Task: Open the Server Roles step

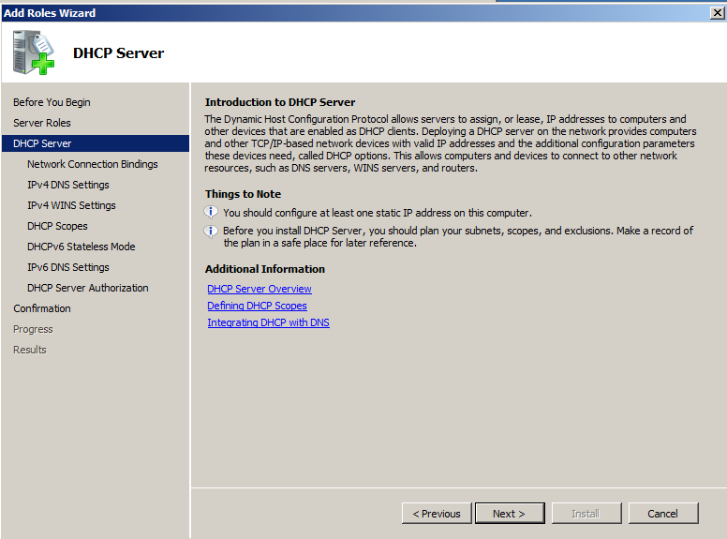Action: click(x=42, y=123)
